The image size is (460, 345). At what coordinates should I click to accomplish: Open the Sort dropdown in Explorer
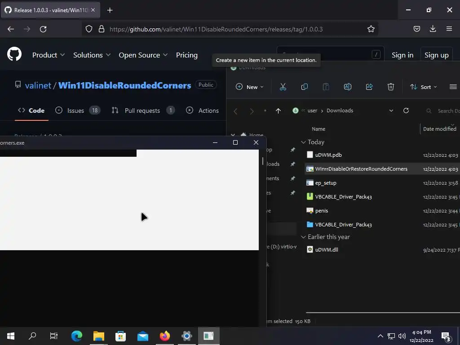(423, 87)
